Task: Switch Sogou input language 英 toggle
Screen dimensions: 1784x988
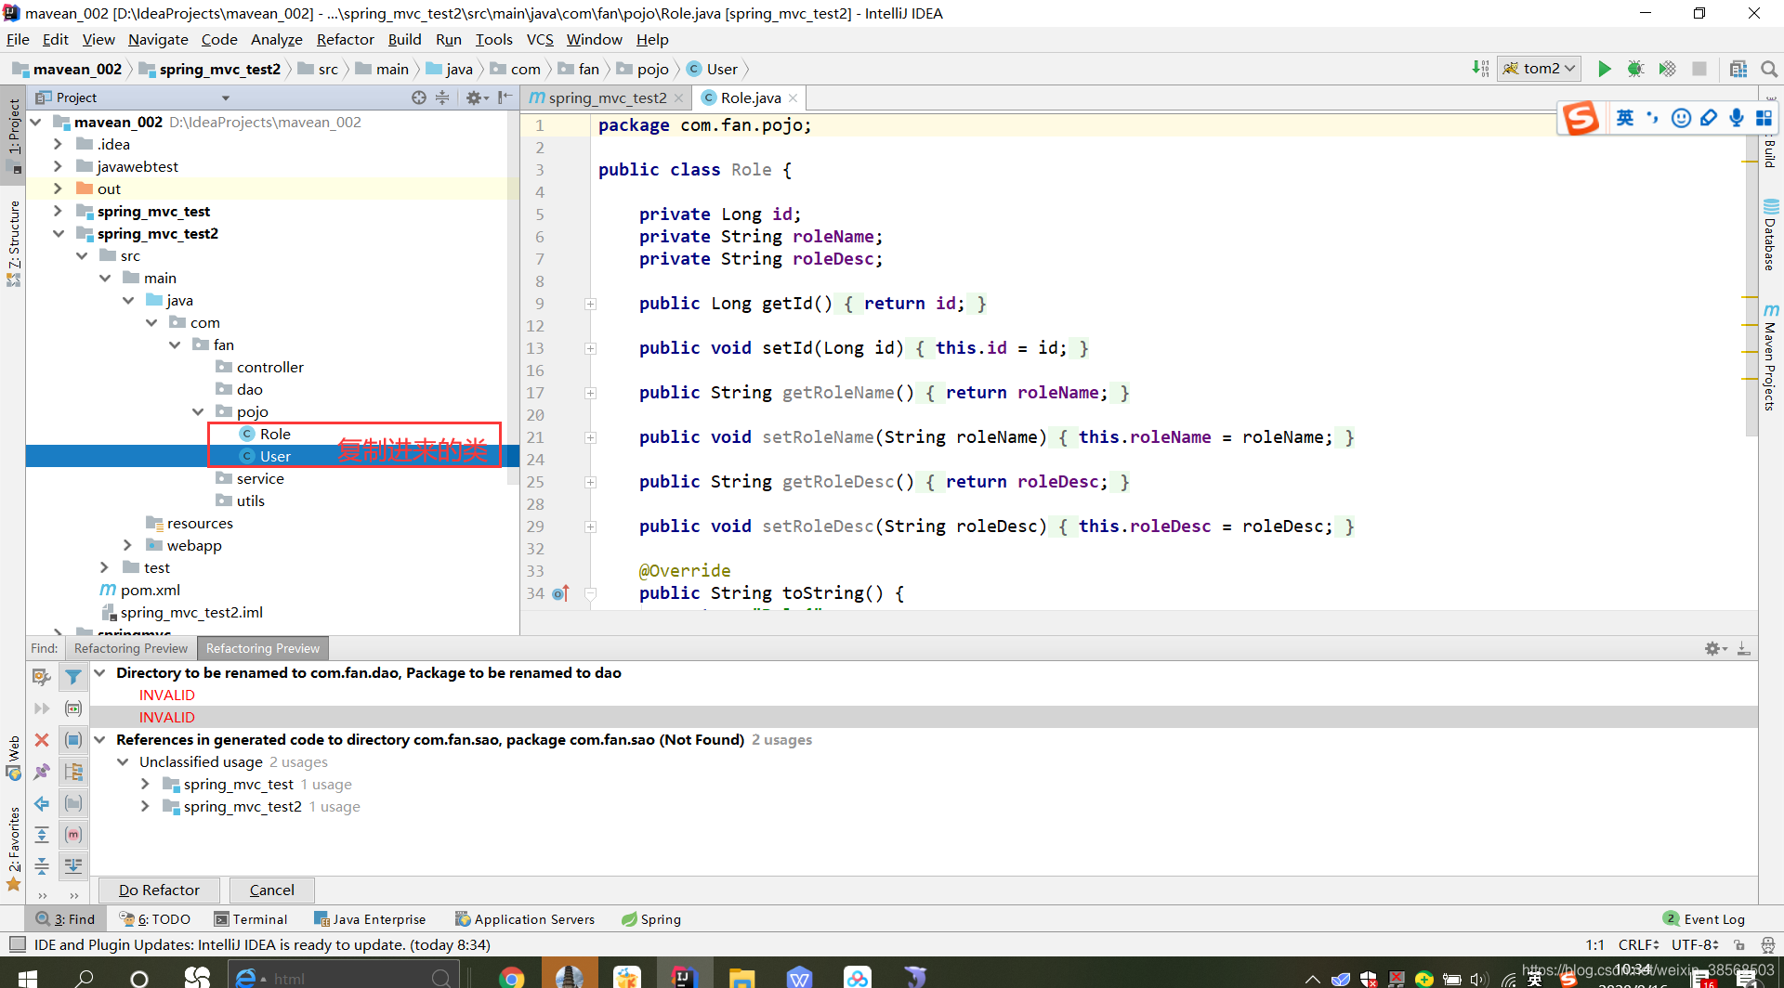Action: click(1625, 118)
